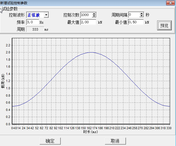
Task: Select the 最小值 field containing 0.50
Action: [x=136, y=22]
